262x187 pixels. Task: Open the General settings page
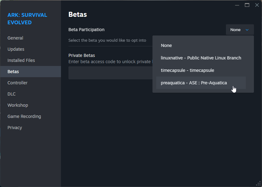tap(30, 38)
